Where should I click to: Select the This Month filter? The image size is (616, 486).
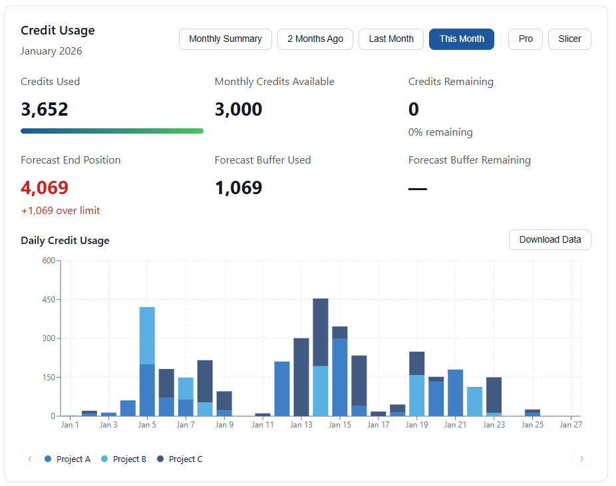[x=462, y=39]
